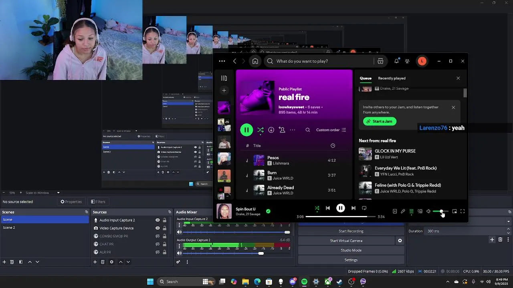Open Audio Input Capture 2 mixer options dots
513x288 pixels.
[179, 225]
